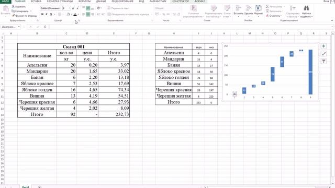Collapse the ribbon with the chevron arrow
The height and width of the screenshot is (188, 335).
point(332,20)
